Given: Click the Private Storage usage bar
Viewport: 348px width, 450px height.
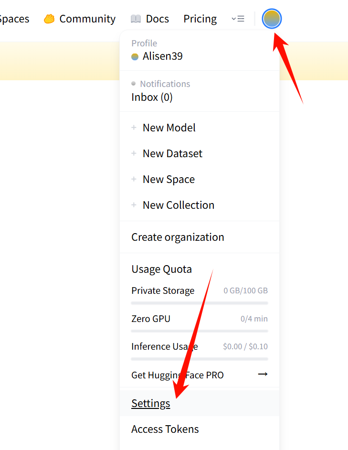Looking at the screenshot, I should (x=200, y=303).
